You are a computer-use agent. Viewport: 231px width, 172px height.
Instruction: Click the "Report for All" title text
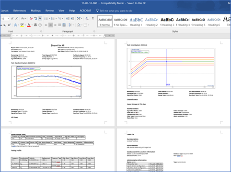(x=58, y=45)
